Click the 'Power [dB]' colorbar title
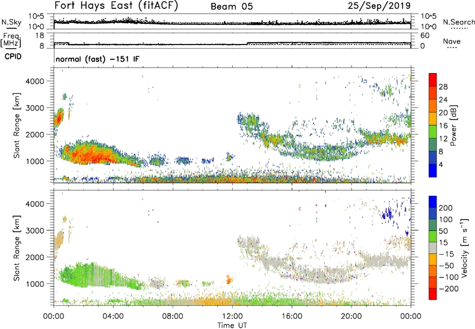 coord(453,125)
